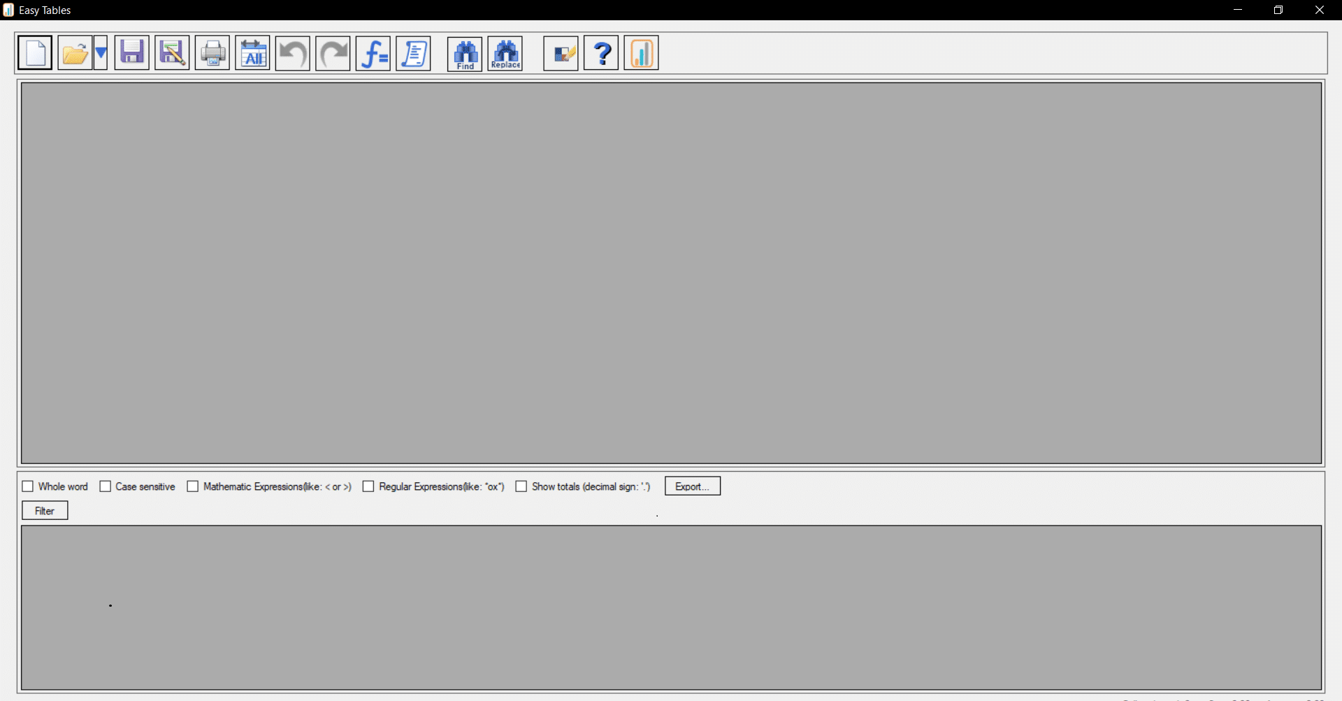Open Help with the question mark icon
Screen dimensions: 1342x701
601,53
